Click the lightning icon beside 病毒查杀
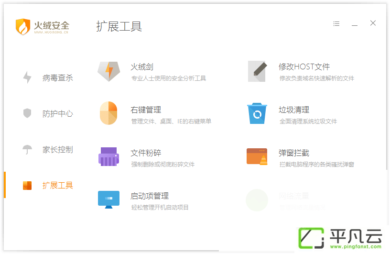This screenshot has width=390, height=254. pyautogui.click(x=27, y=77)
